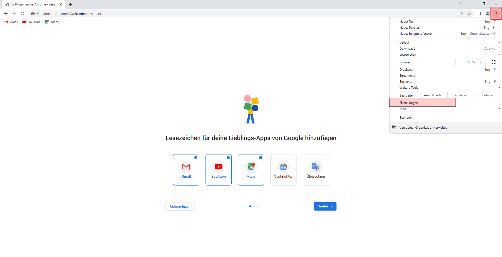Click Ausschneiden in edit row

pyautogui.click(x=434, y=95)
